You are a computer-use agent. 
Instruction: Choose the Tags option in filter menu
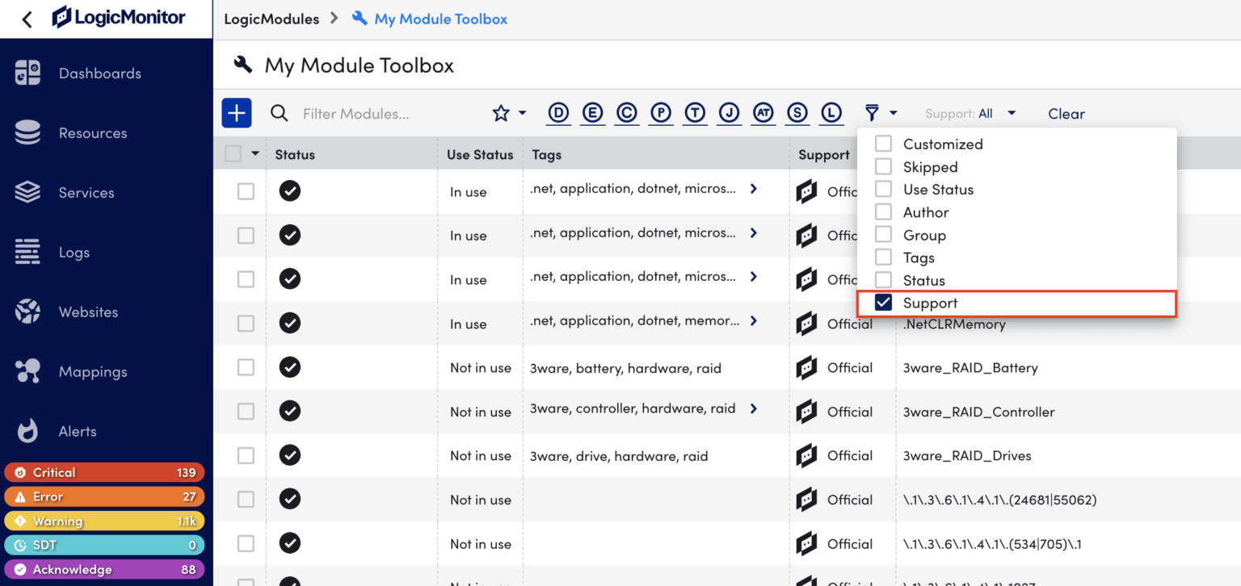coord(919,257)
